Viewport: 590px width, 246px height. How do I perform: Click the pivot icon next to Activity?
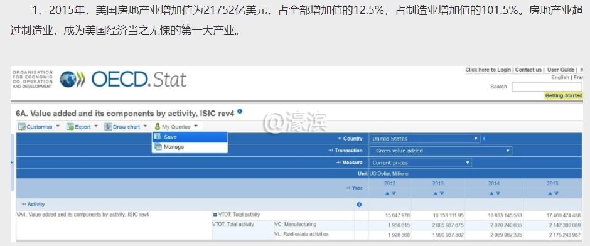pyautogui.click(x=24, y=204)
